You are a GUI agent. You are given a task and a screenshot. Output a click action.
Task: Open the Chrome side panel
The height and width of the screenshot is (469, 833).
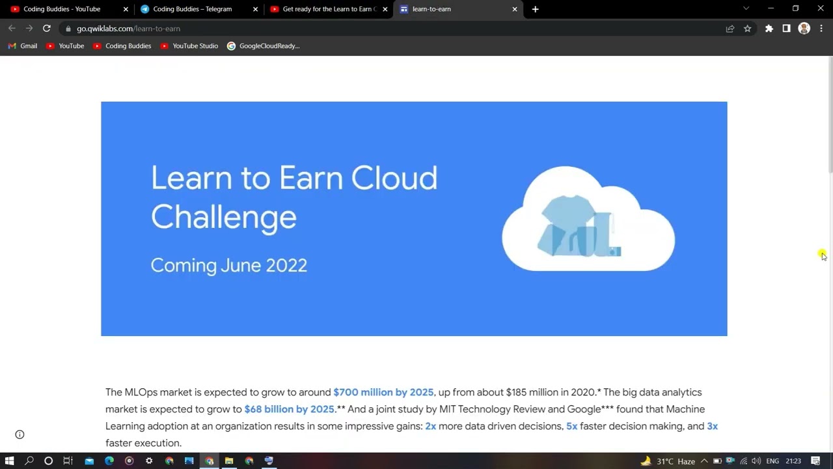point(786,29)
